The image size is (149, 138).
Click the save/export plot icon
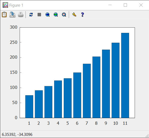pyautogui.click(x=12, y=15)
